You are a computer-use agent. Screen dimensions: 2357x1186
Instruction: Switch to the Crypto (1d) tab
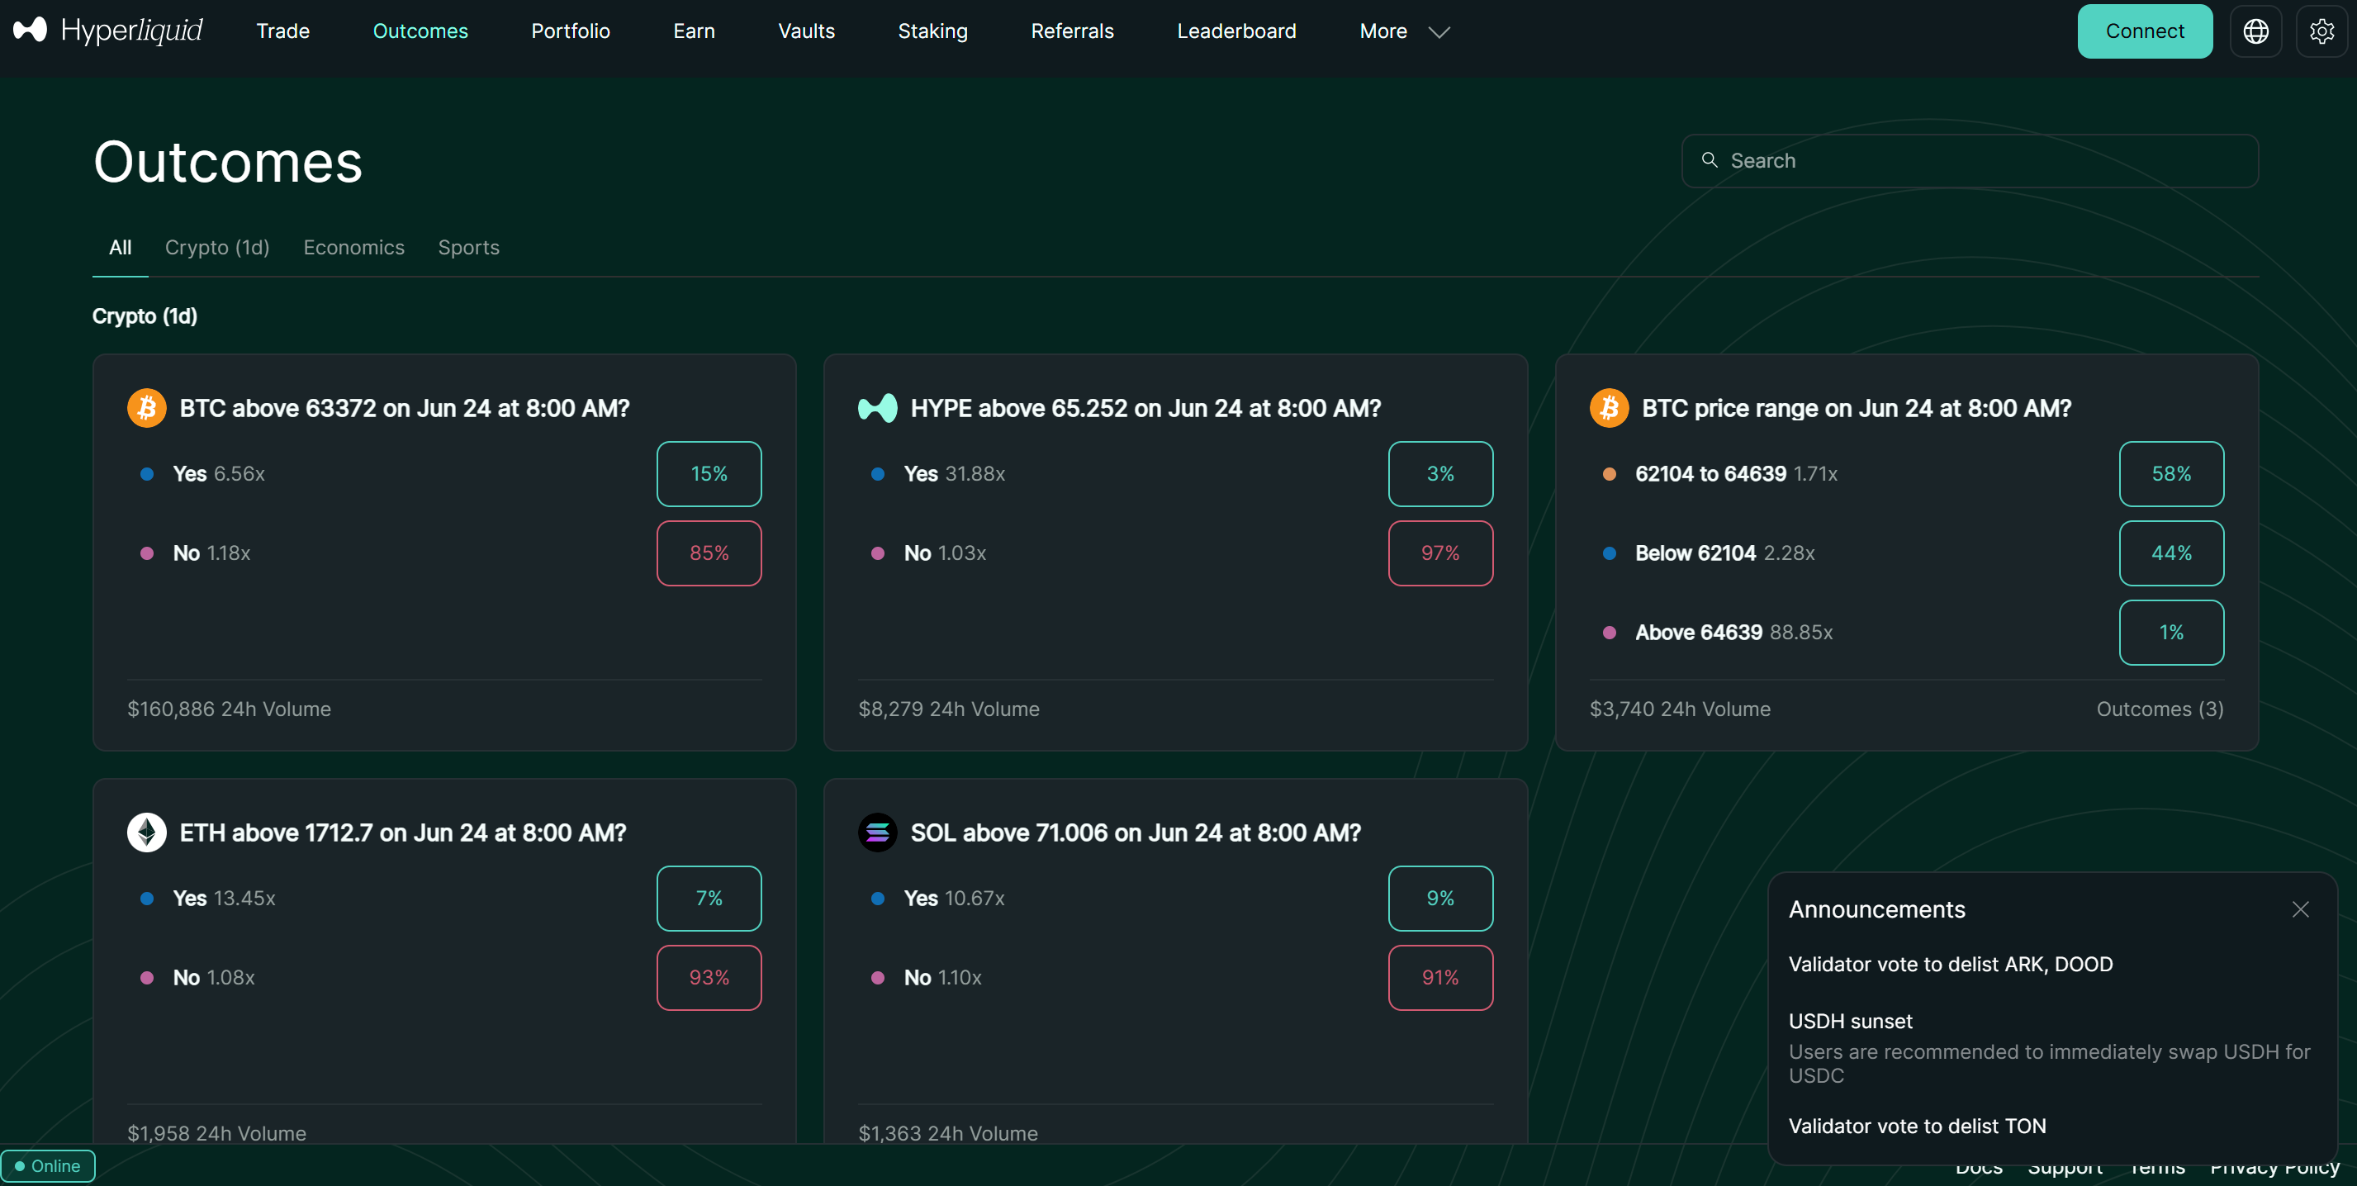click(217, 247)
